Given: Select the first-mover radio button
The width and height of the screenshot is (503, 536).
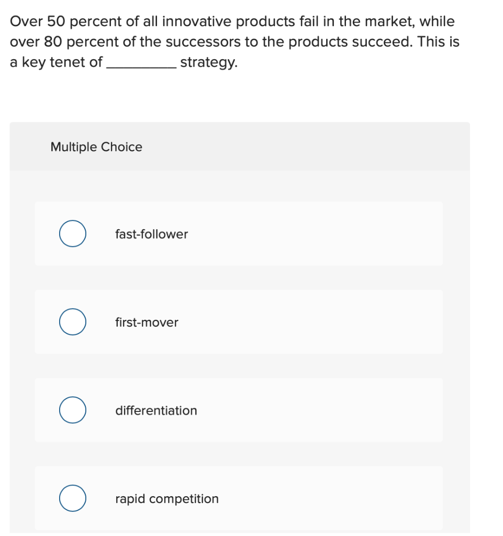Looking at the screenshot, I should coord(73,322).
